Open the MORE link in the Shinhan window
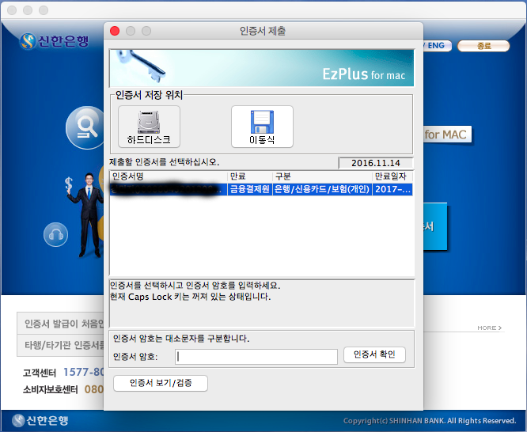Screen dimensions: 527x432 pos(489,328)
